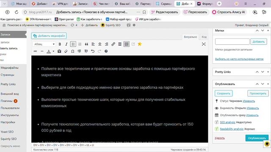The height and width of the screenshot is (152, 271).
Task: Switch to Код editor tab
Action: (x=204, y=37)
